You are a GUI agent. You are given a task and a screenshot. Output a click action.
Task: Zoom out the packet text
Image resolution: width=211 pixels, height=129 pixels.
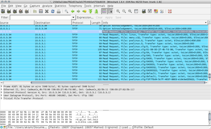(124, 11)
